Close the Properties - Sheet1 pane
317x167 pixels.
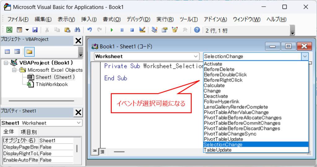78,112
